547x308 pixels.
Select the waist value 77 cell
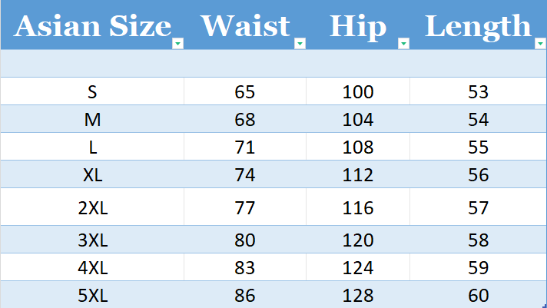coord(244,207)
